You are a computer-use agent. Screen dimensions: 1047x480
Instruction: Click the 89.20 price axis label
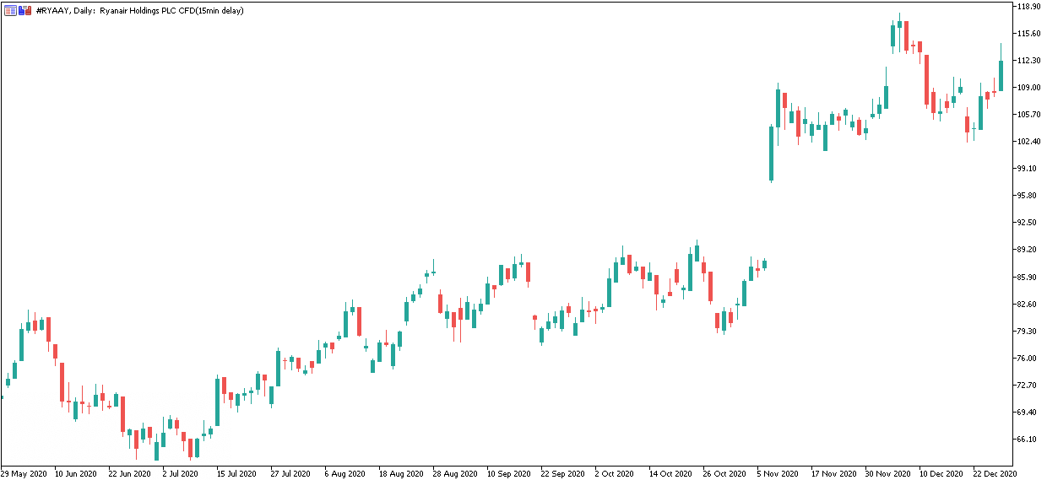[1027, 249]
